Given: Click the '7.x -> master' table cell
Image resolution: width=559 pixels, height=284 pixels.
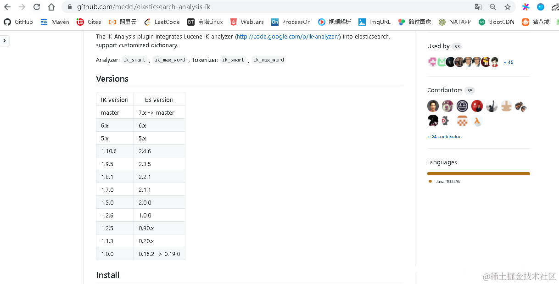Looking at the screenshot, I should click(x=159, y=112).
